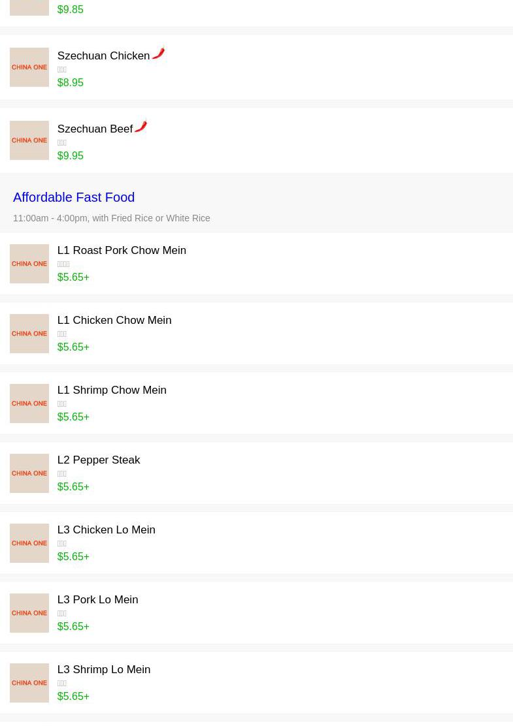Image resolution: width=513 pixels, height=728 pixels.
Task: Choose the L1 Chicken Chow Mein title
Action: [114, 321]
